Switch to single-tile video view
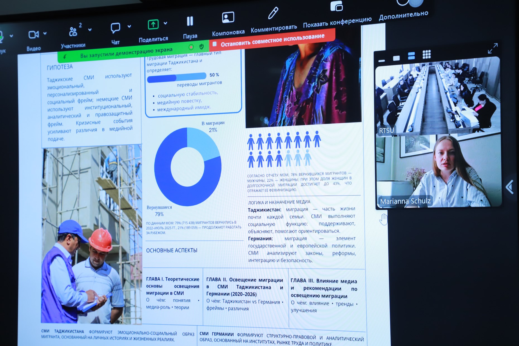The height and width of the screenshot is (346, 519). pos(396,58)
